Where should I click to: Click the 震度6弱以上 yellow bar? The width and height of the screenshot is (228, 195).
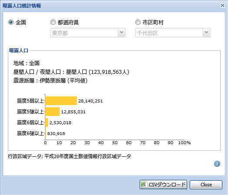47,122
